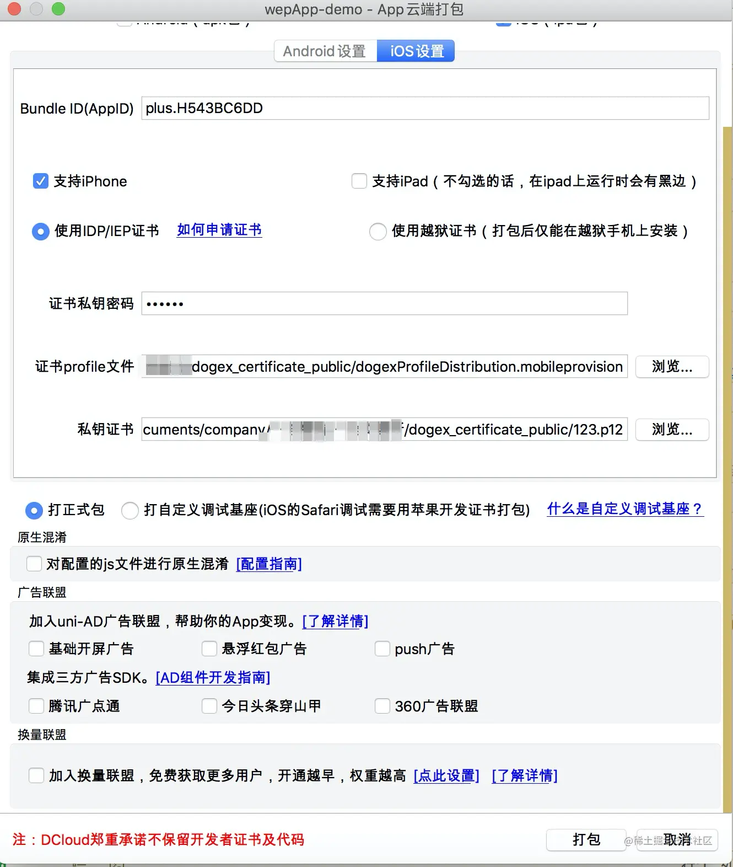Click the 取消 button
The width and height of the screenshot is (733, 867).
click(x=677, y=840)
